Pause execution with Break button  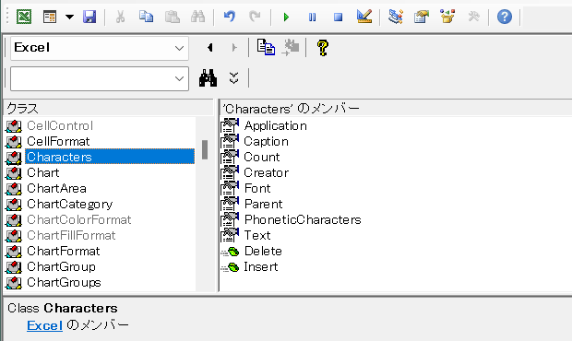pyautogui.click(x=312, y=18)
